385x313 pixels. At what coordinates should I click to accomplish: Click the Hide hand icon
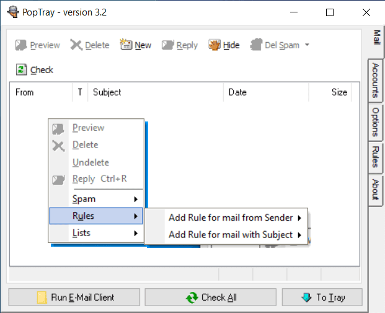tap(215, 45)
